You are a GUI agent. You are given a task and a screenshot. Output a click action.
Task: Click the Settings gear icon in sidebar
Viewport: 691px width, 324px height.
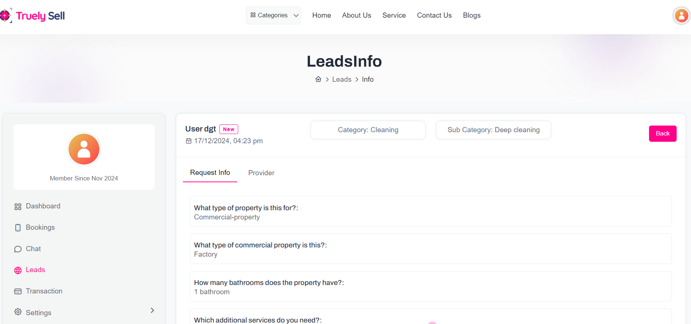[x=18, y=312]
